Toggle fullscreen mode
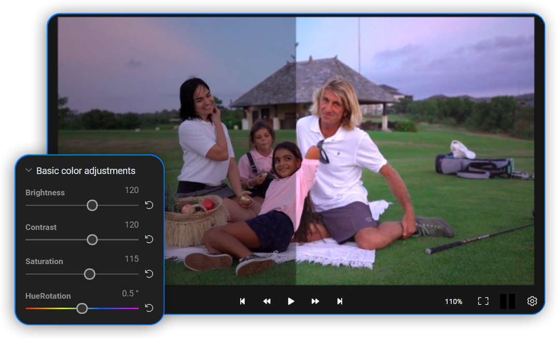This screenshot has height=338, width=560. click(x=483, y=301)
